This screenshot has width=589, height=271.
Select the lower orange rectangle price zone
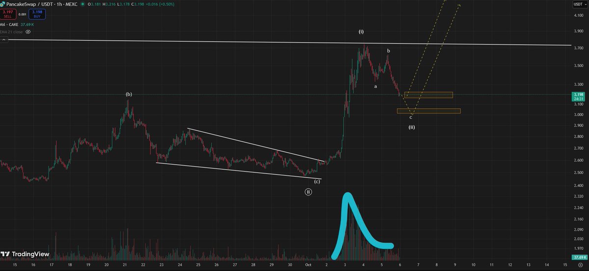point(428,111)
